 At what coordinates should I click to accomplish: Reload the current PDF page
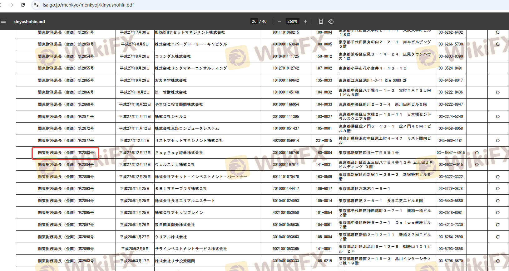23,5
